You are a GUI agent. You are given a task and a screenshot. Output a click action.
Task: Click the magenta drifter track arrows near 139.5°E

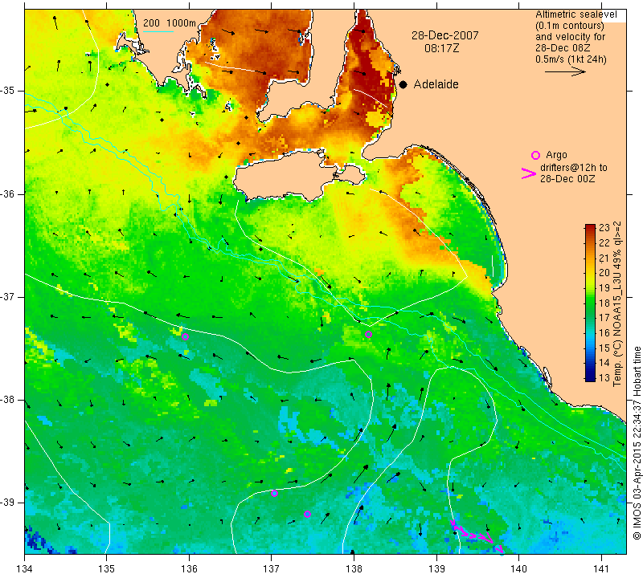pos(477,535)
